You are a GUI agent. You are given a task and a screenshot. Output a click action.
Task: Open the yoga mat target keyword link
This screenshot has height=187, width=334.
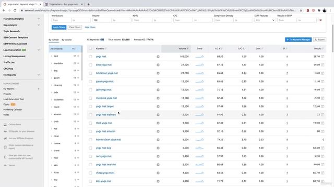click(105, 106)
